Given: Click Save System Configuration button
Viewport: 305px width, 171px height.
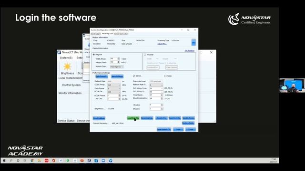Looking at the screenshot, I should [164, 129].
